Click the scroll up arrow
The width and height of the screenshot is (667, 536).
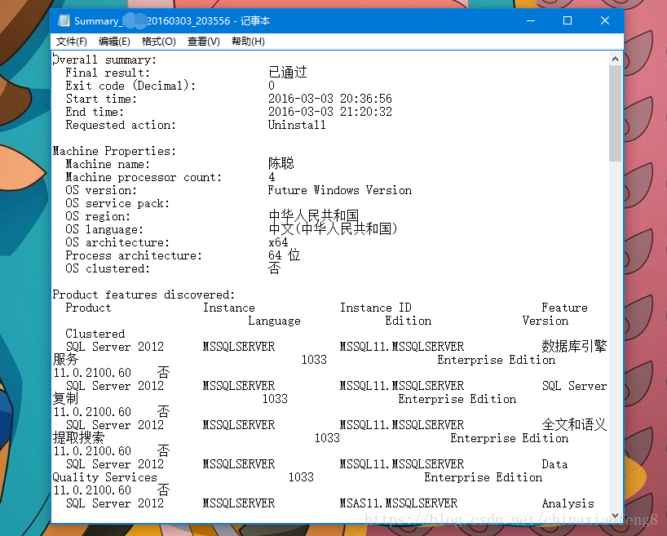[x=615, y=59]
